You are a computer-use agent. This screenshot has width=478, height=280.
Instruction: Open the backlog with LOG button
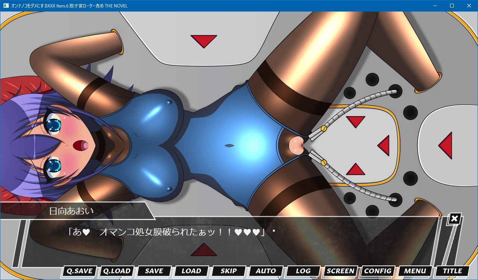(x=303, y=271)
